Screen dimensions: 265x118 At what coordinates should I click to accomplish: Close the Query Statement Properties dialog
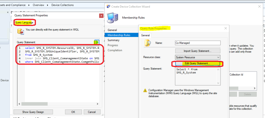point(101,16)
